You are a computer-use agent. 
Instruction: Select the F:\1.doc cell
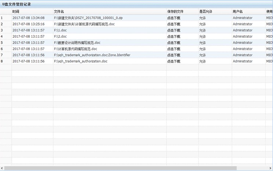coord(60,30)
